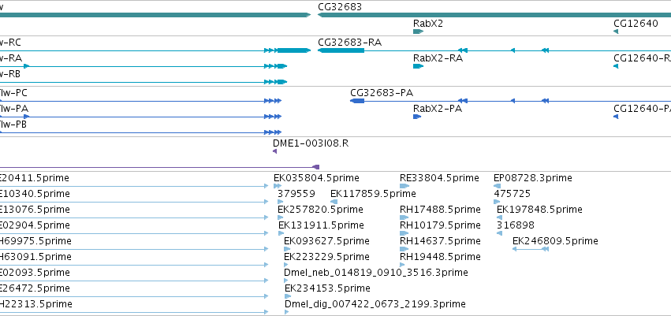This screenshot has width=671, height=316.
Task: Click the RE33804.5prime EST label
Action: tap(439, 178)
